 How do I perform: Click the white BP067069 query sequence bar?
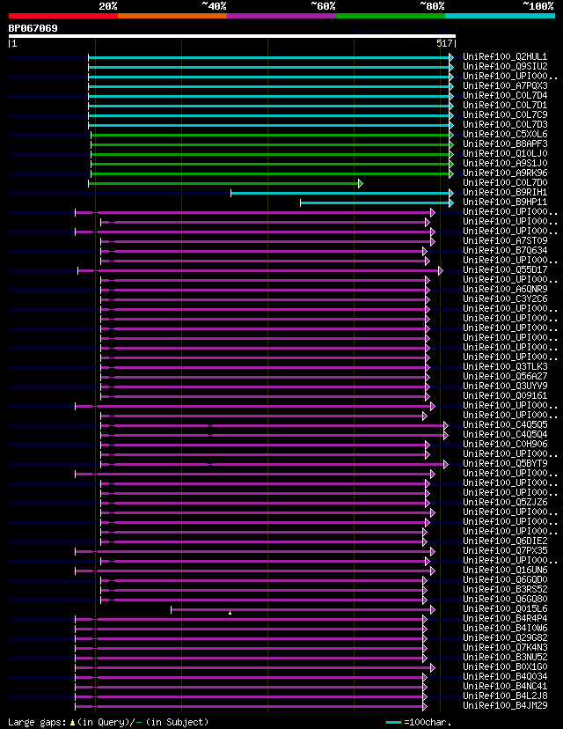pos(231,36)
